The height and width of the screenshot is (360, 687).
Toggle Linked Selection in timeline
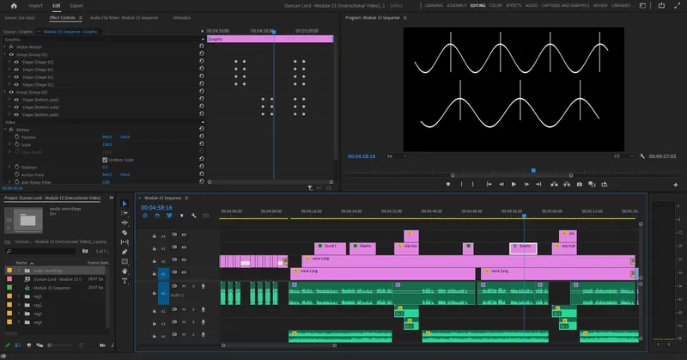(169, 216)
